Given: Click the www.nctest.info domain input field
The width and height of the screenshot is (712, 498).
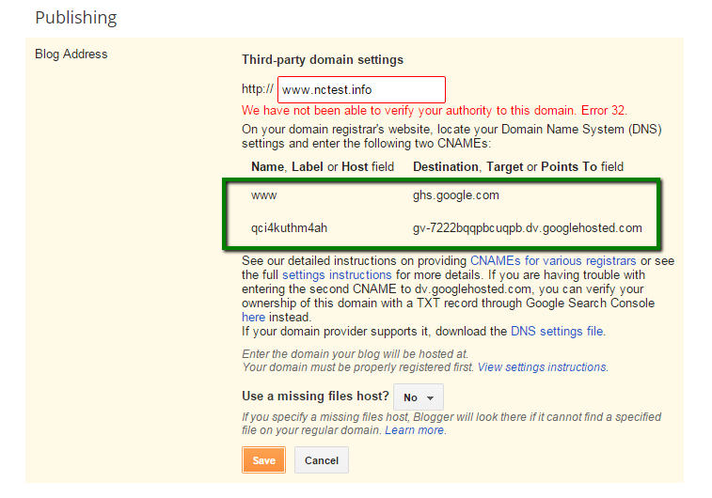Looking at the screenshot, I should click(361, 90).
